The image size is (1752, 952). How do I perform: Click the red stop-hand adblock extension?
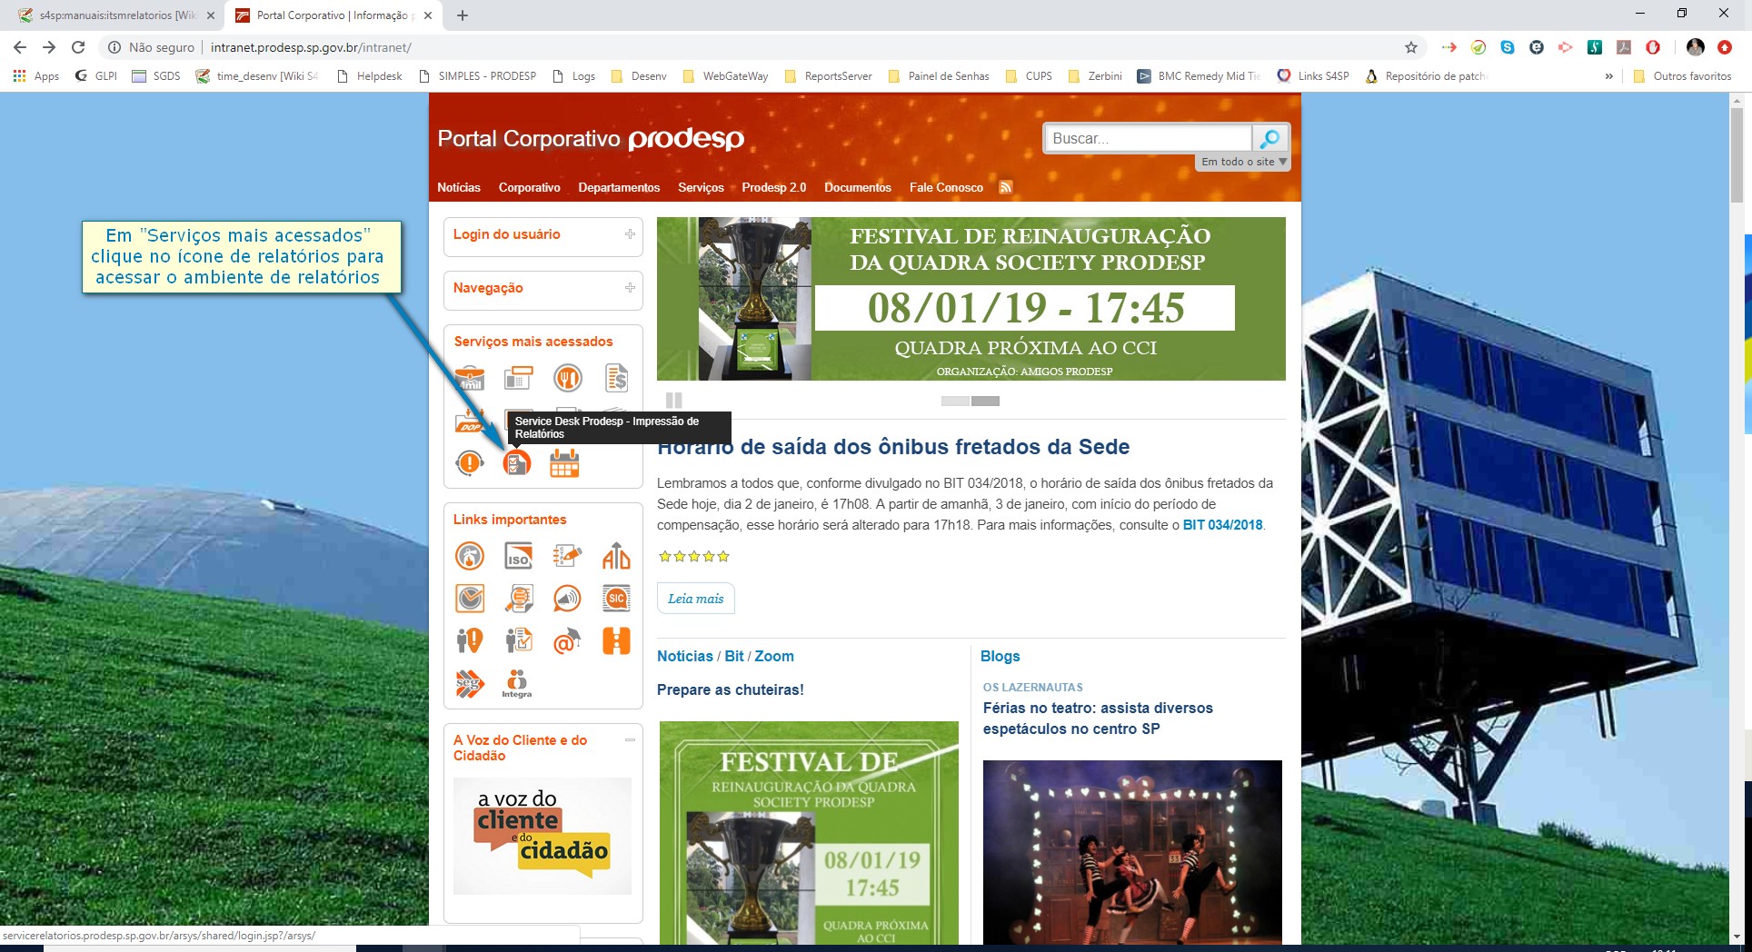pyautogui.click(x=1653, y=47)
